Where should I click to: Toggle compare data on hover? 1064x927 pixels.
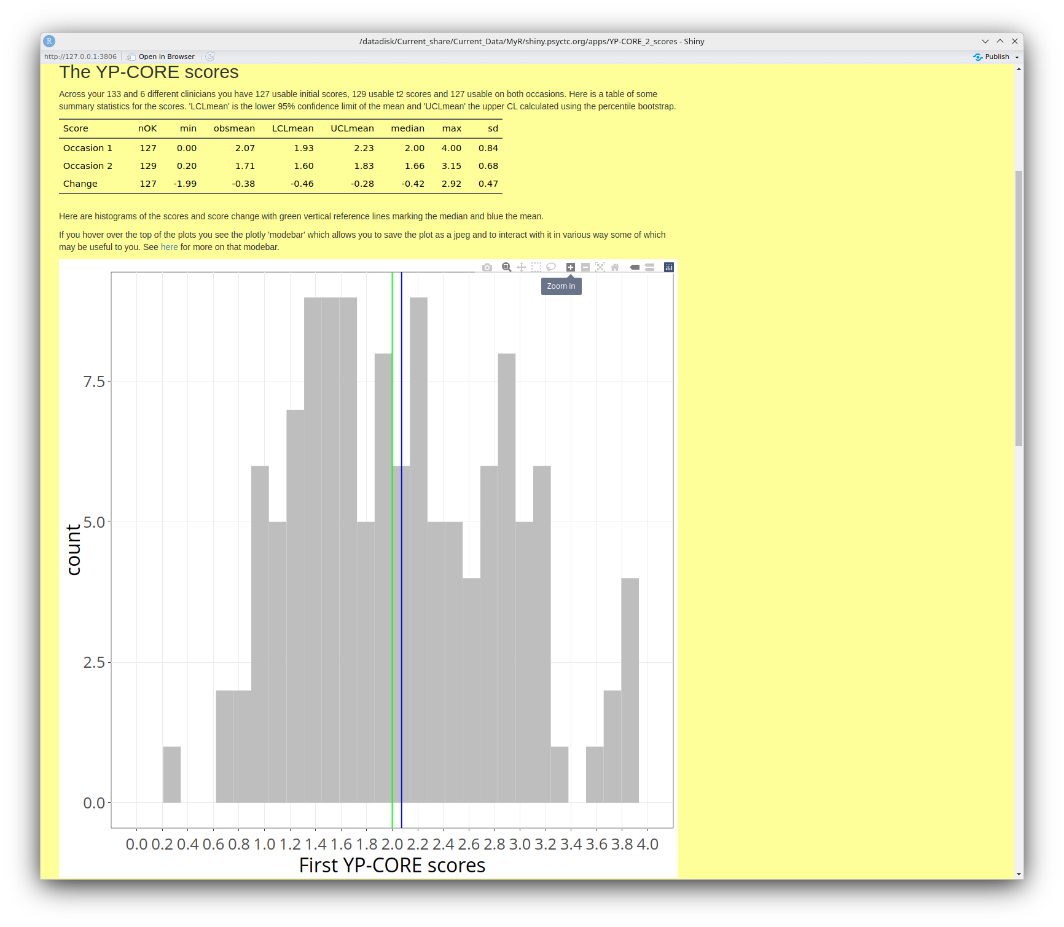649,267
